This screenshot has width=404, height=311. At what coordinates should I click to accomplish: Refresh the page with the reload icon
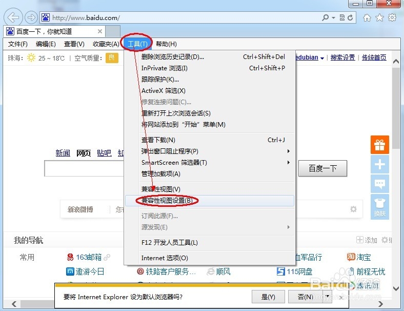[x=350, y=17]
